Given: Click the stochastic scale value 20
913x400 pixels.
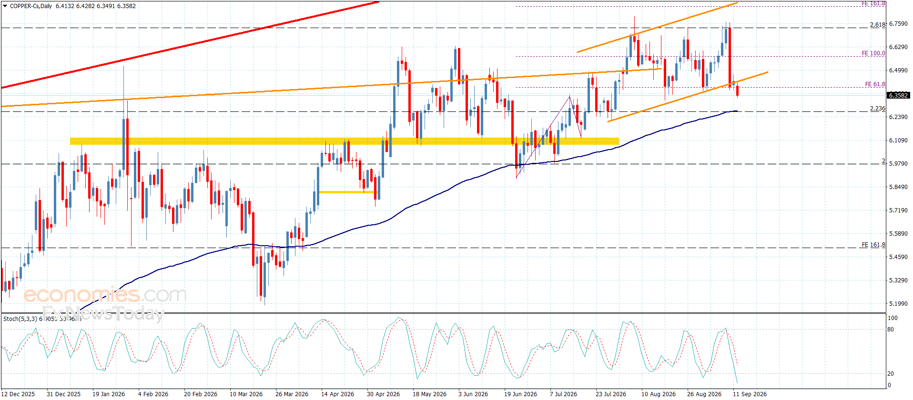Looking at the screenshot, I should click(891, 374).
